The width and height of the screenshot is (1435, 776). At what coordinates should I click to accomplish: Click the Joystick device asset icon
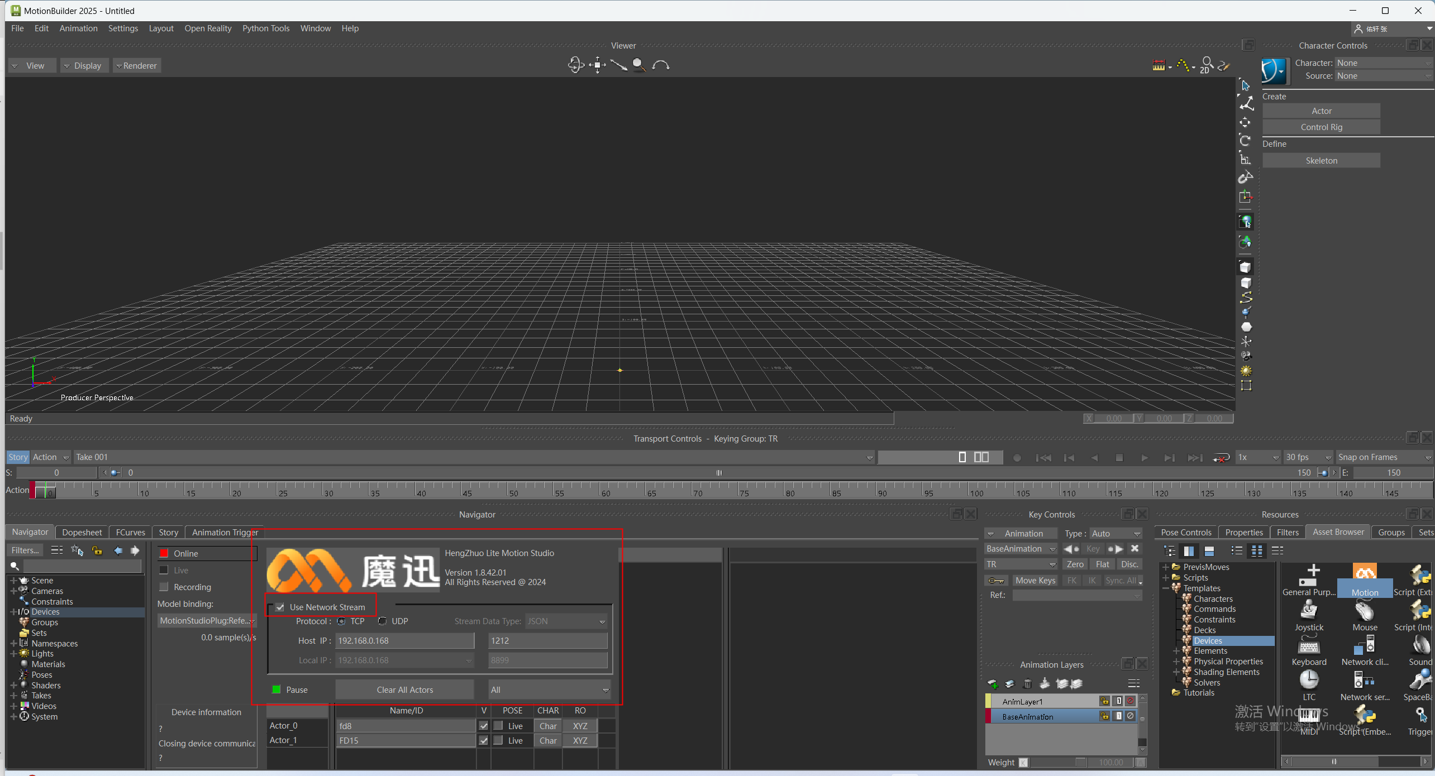[1308, 611]
